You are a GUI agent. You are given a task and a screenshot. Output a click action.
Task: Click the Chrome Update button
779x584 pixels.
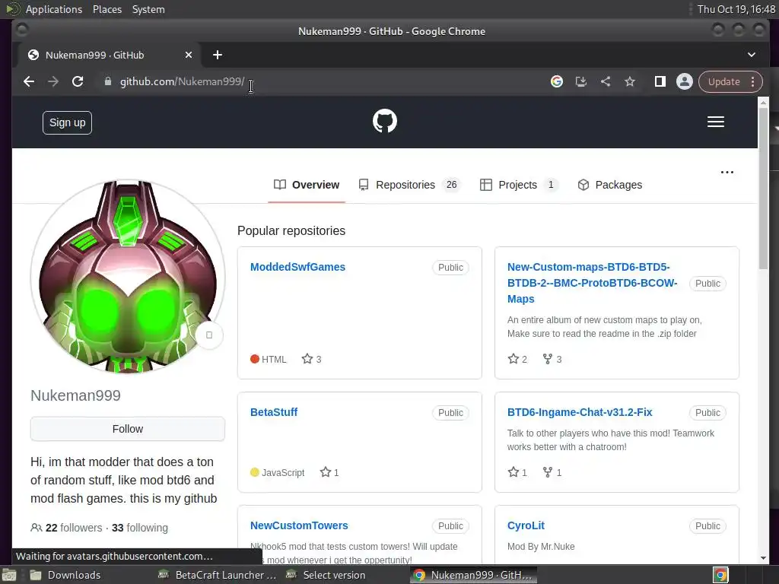[x=724, y=81]
